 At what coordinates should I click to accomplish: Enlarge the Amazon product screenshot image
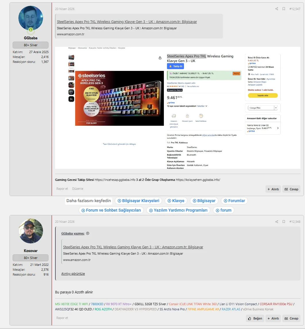coord(178,108)
